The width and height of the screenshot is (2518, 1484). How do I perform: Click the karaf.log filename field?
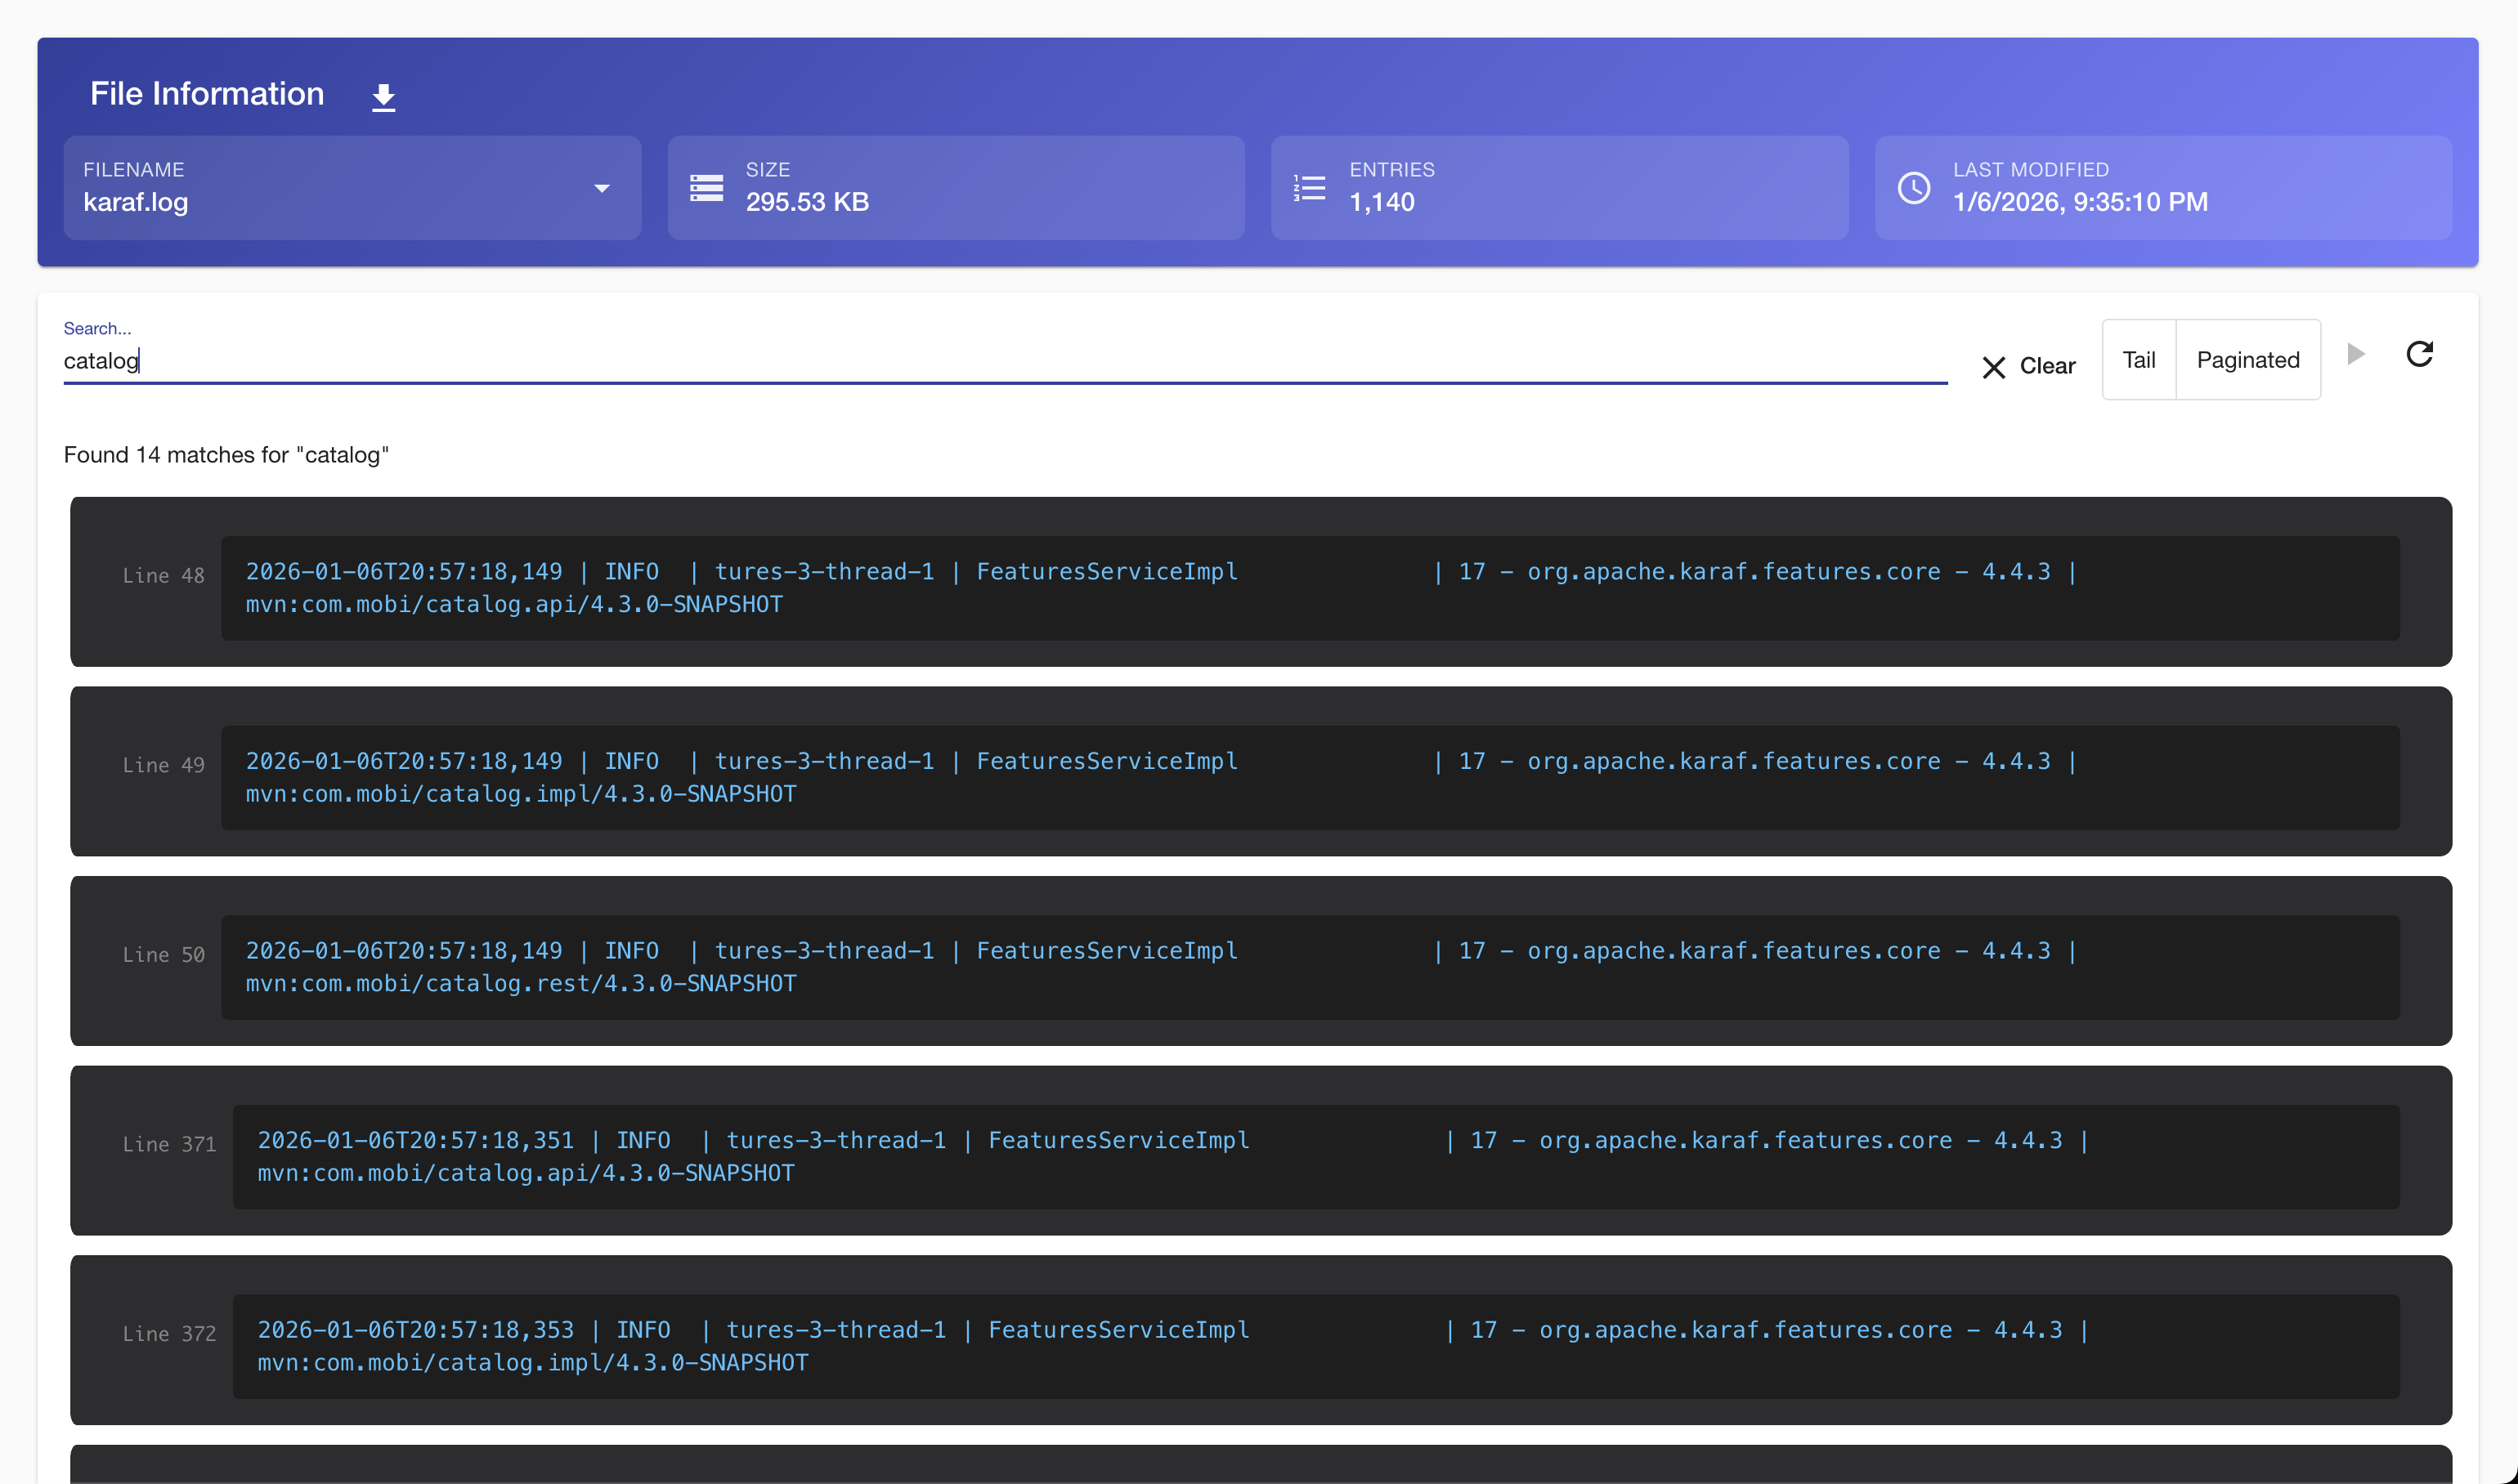click(x=300, y=202)
